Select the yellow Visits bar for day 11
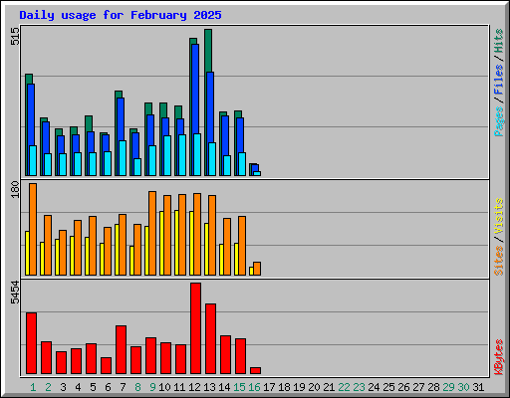Image resolution: width=510 pixels, height=398 pixels. coord(176,243)
